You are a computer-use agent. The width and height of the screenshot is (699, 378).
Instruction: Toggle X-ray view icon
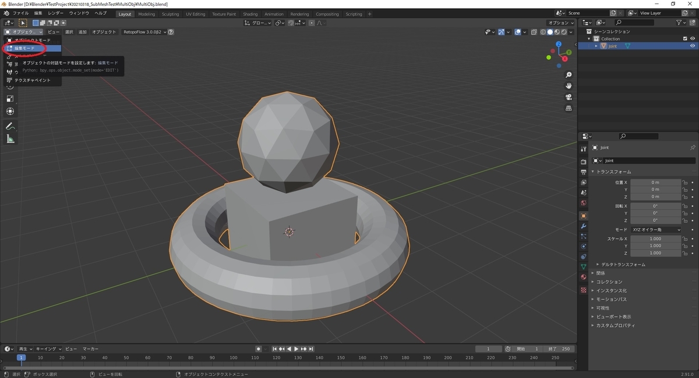pyautogui.click(x=534, y=32)
